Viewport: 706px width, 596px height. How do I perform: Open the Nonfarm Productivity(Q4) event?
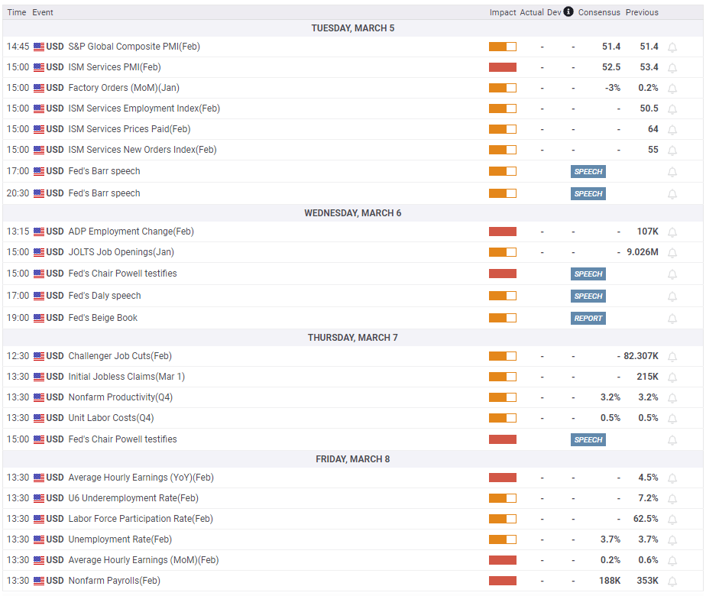click(x=120, y=397)
